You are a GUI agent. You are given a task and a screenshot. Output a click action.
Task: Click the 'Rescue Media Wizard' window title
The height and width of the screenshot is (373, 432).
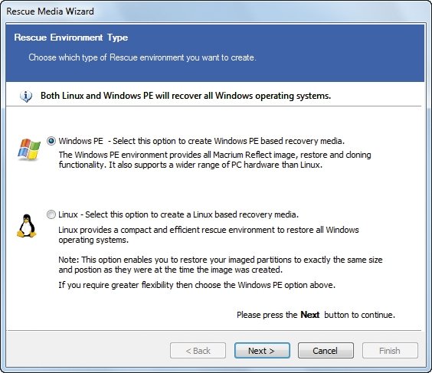(50, 11)
